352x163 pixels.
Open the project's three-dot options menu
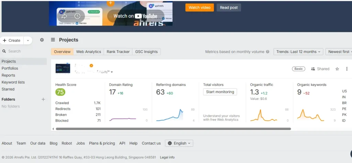click(347, 69)
